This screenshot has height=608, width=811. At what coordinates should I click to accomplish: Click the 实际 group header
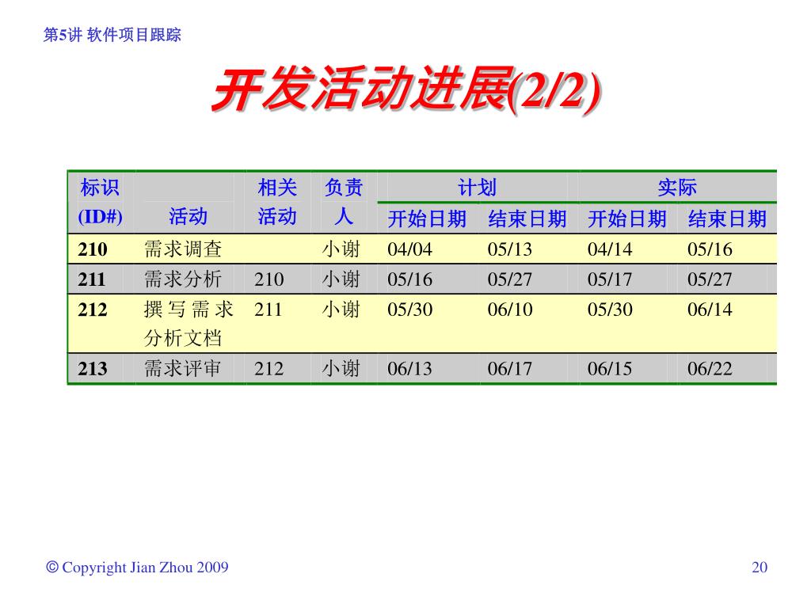point(677,187)
